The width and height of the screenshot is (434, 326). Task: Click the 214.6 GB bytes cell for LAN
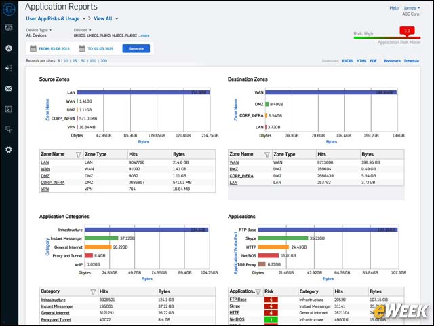[x=181, y=163]
